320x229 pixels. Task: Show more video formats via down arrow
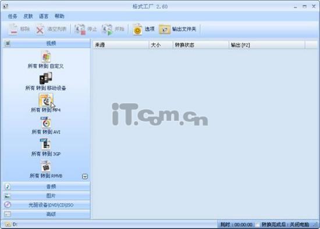point(85,176)
